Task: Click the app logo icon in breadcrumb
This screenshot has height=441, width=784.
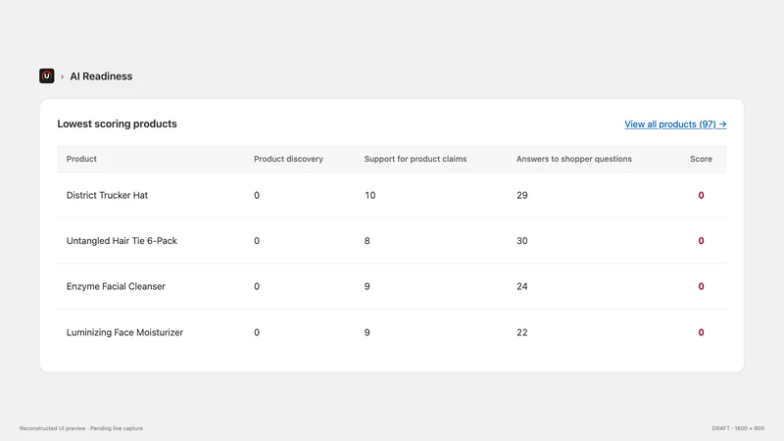Action: (46, 76)
